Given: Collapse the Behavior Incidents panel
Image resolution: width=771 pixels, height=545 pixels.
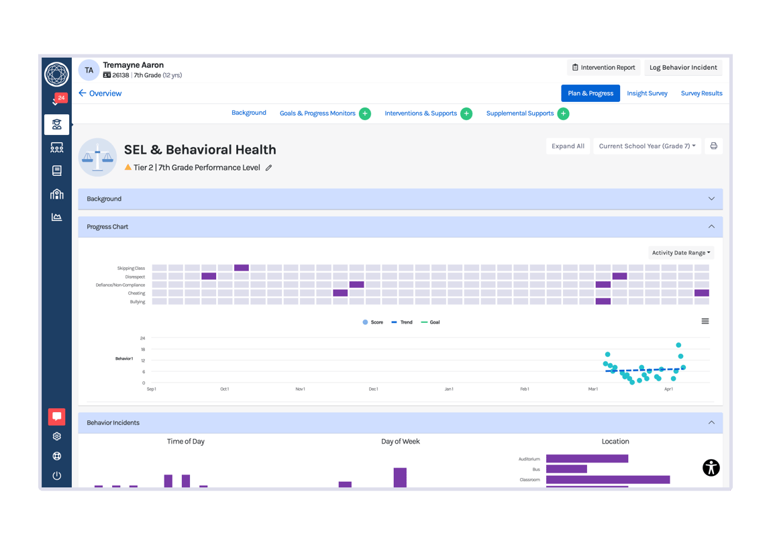Looking at the screenshot, I should pos(711,422).
